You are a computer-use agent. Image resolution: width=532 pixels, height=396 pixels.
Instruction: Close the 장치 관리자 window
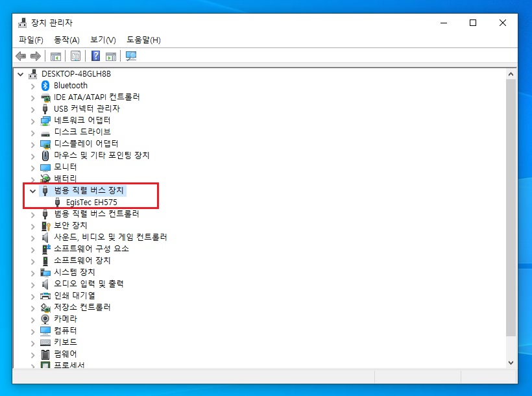[x=503, y=23]
